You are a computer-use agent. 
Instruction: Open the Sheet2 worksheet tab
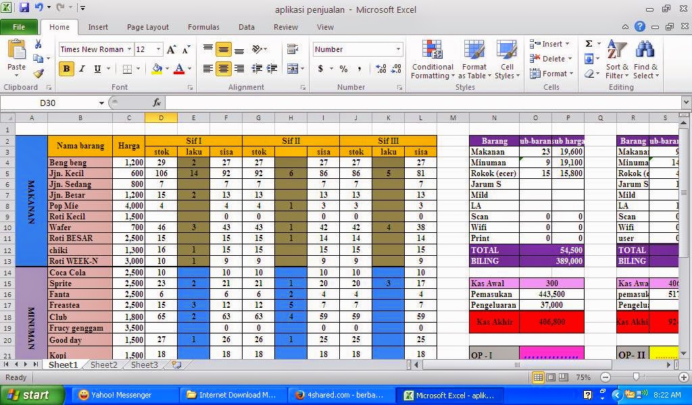[104, 365]
